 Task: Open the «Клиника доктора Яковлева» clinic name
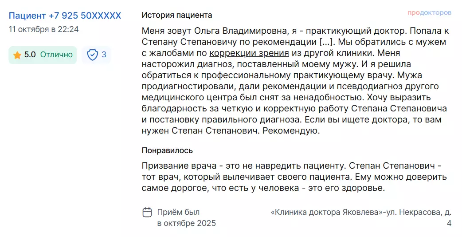coord(326,212)
